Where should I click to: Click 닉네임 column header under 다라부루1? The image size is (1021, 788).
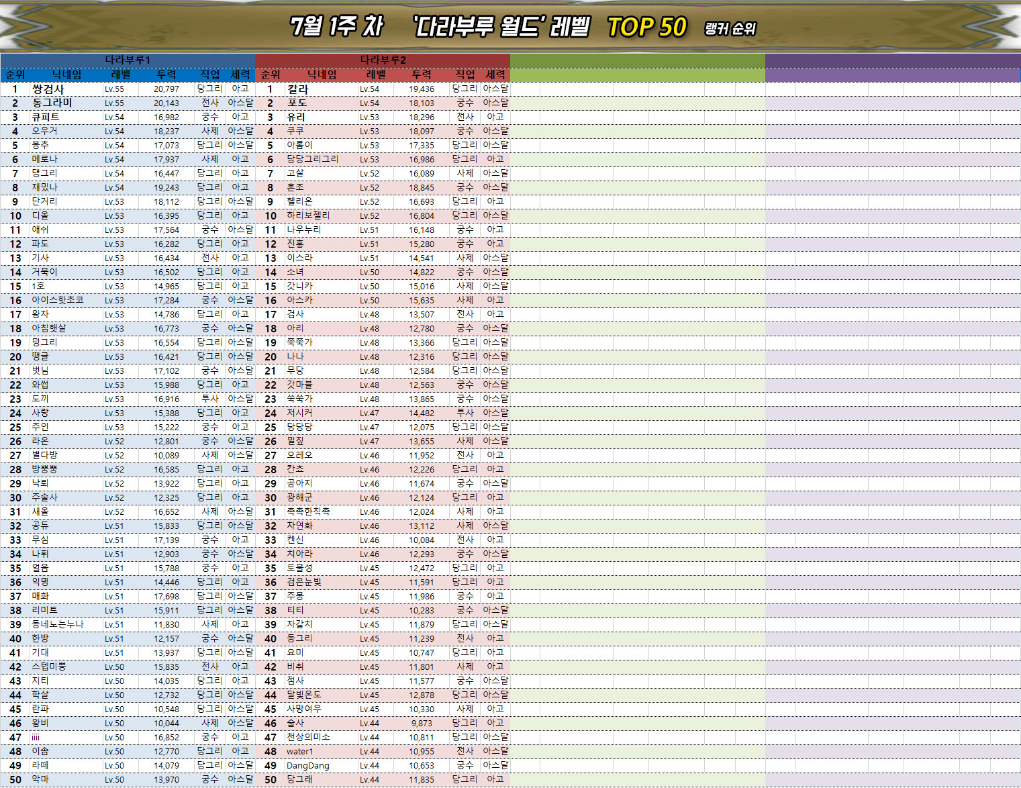[x=66, y=75]
